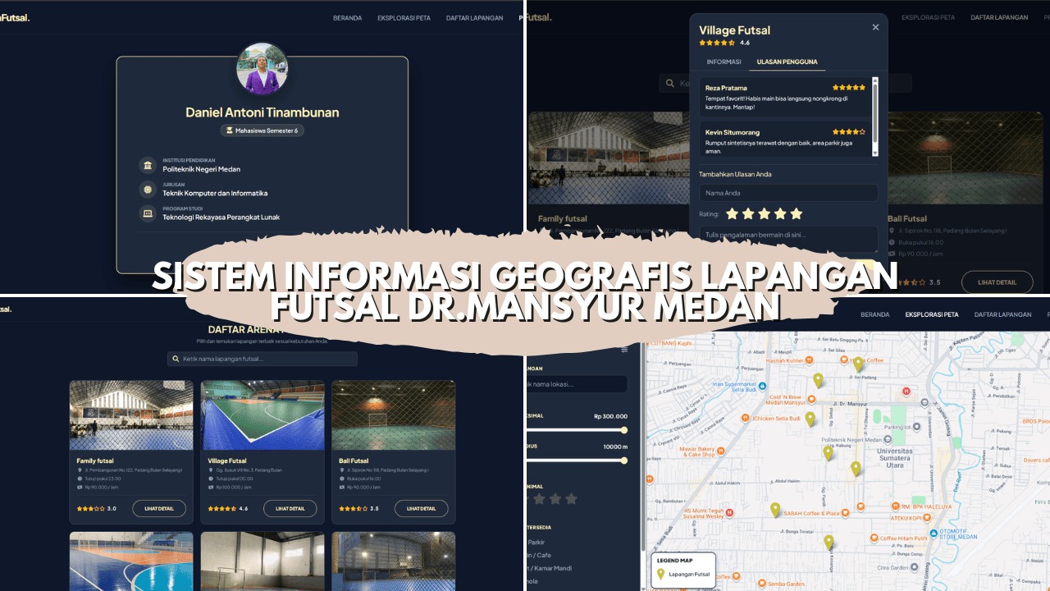Click the 'Politeknik Negeri Medan' profile text
Viewport: 1050px width, 591px height.
202,169
